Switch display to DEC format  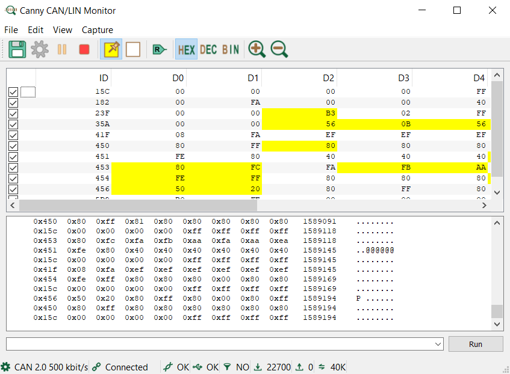208,49
